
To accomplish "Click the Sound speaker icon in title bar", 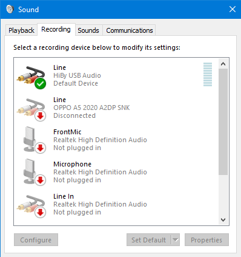I will point(10,9).
